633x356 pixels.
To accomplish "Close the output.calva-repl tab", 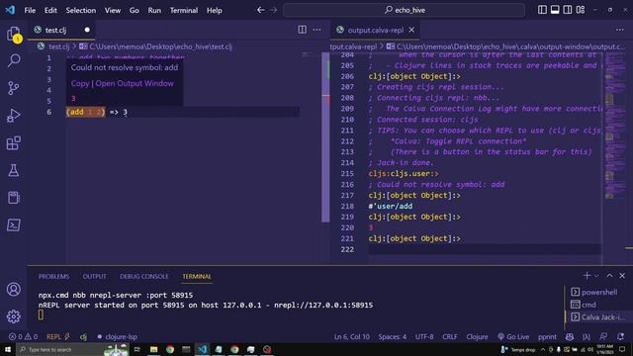I will click(411, 30).
